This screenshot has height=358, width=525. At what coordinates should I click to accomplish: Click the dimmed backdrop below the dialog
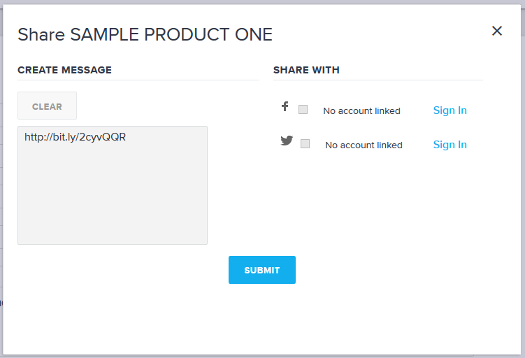262,355
